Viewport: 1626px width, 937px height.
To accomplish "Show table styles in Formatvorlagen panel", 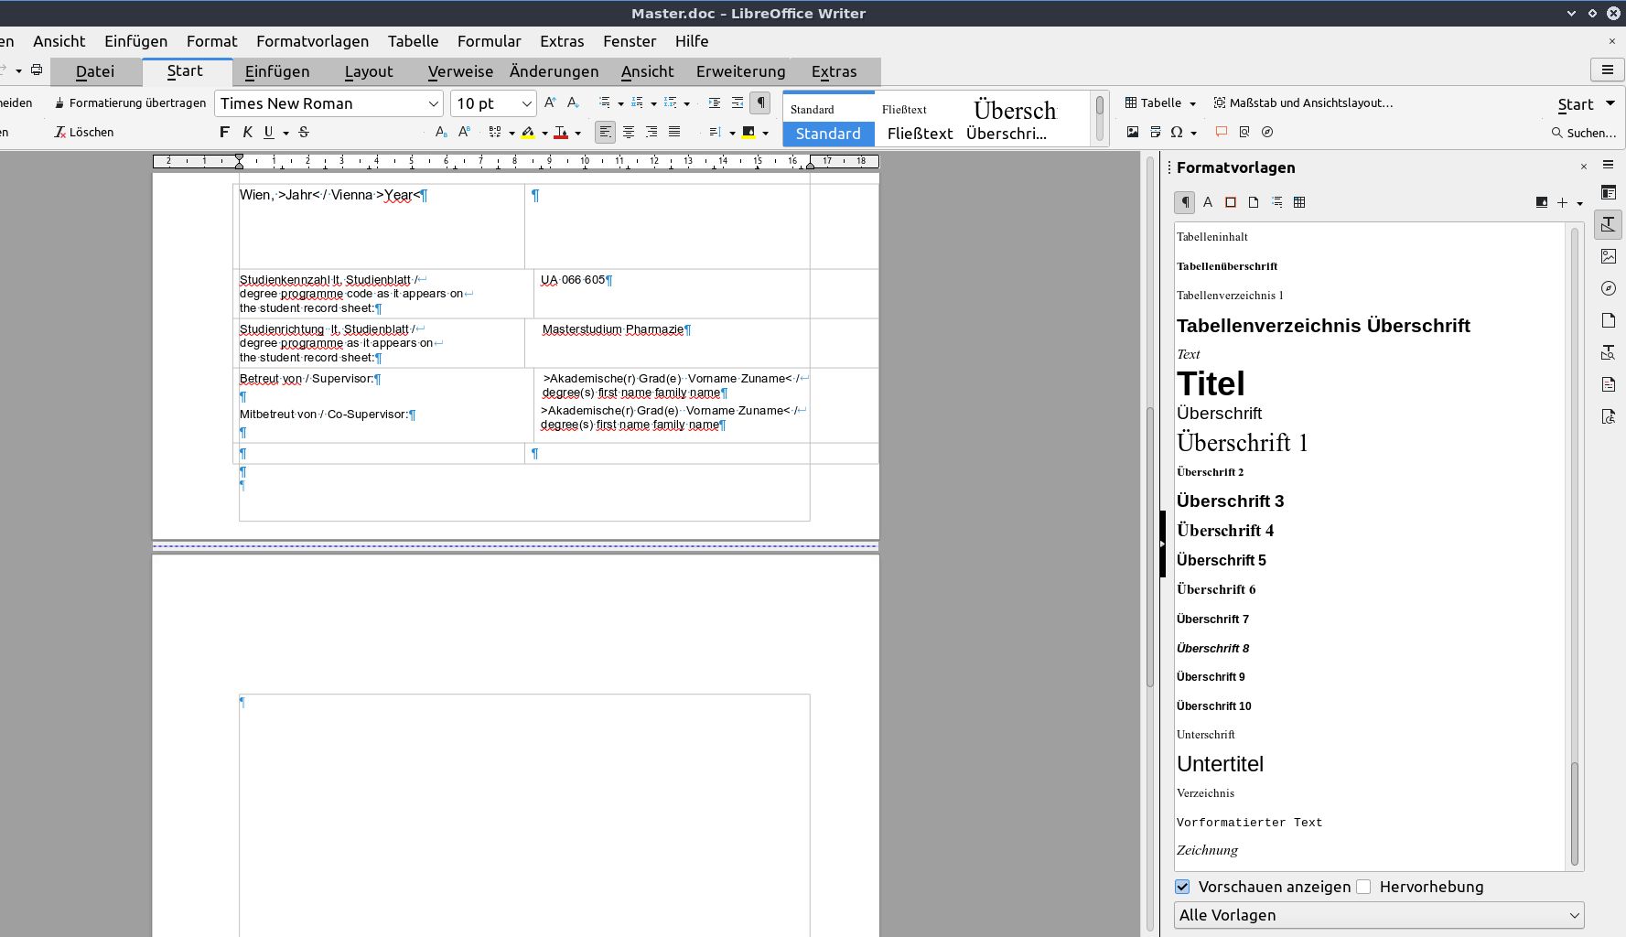I will tap(1299, 202).
